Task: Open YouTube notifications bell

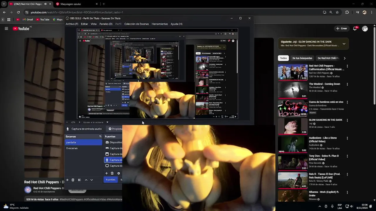Action: (355, 28)
